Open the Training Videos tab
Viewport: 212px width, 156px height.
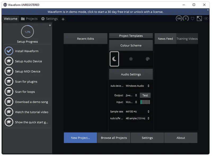pos(187,39)
